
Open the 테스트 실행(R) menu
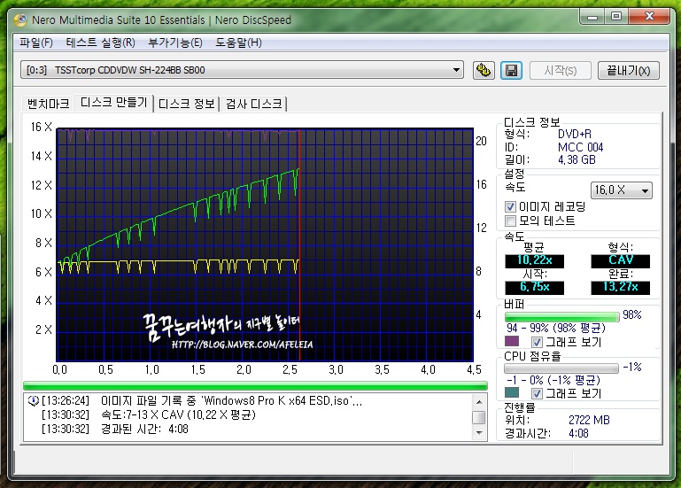(x=100, y=43)
